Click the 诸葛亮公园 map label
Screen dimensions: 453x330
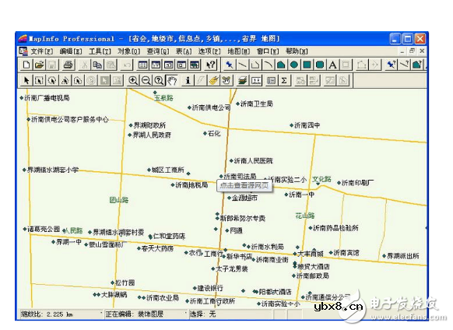(x=44, y=230)
